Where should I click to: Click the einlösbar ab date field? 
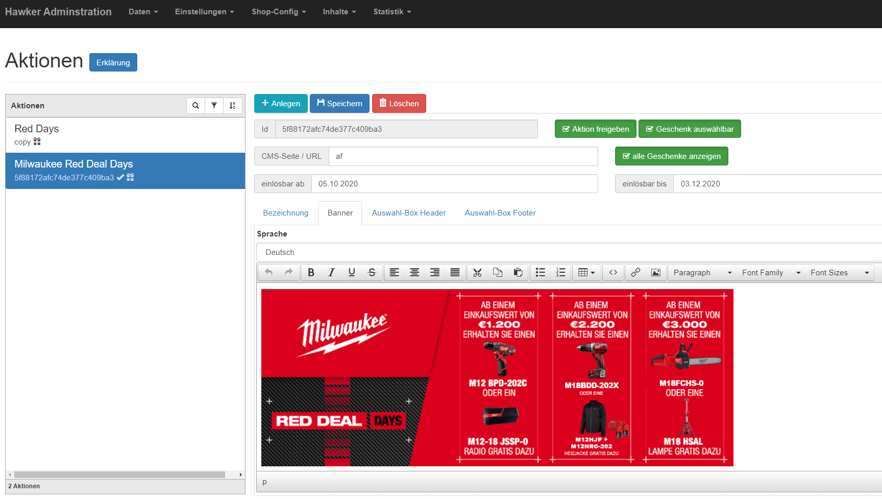pyautogui.click(x=454, y=184)
